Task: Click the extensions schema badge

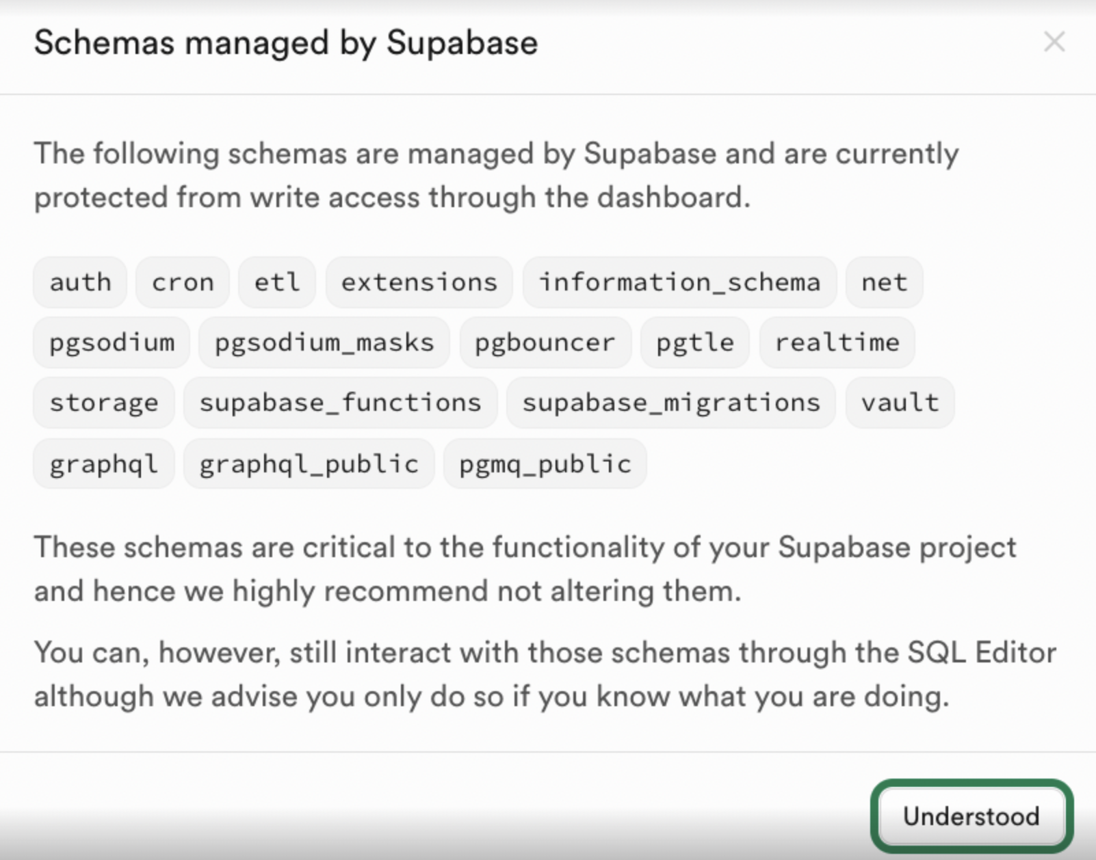Action: [419, 282]
